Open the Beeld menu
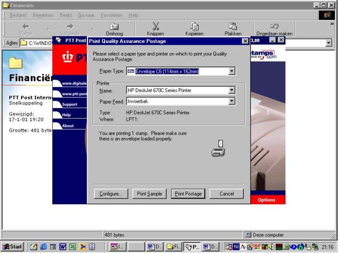The width and height of the screenshot is (339, 253). tap(66, 15)
